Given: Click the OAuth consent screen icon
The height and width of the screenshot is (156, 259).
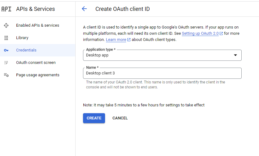Looking at the screenshot, I should 6,63.
